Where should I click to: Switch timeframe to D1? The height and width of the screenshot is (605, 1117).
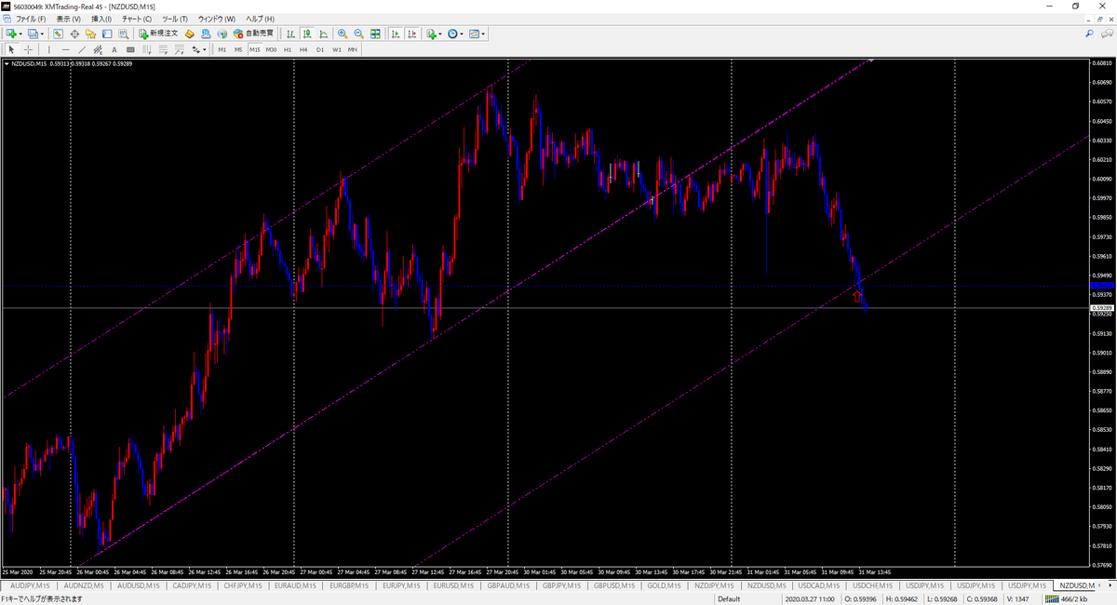[x=320, y=49]
